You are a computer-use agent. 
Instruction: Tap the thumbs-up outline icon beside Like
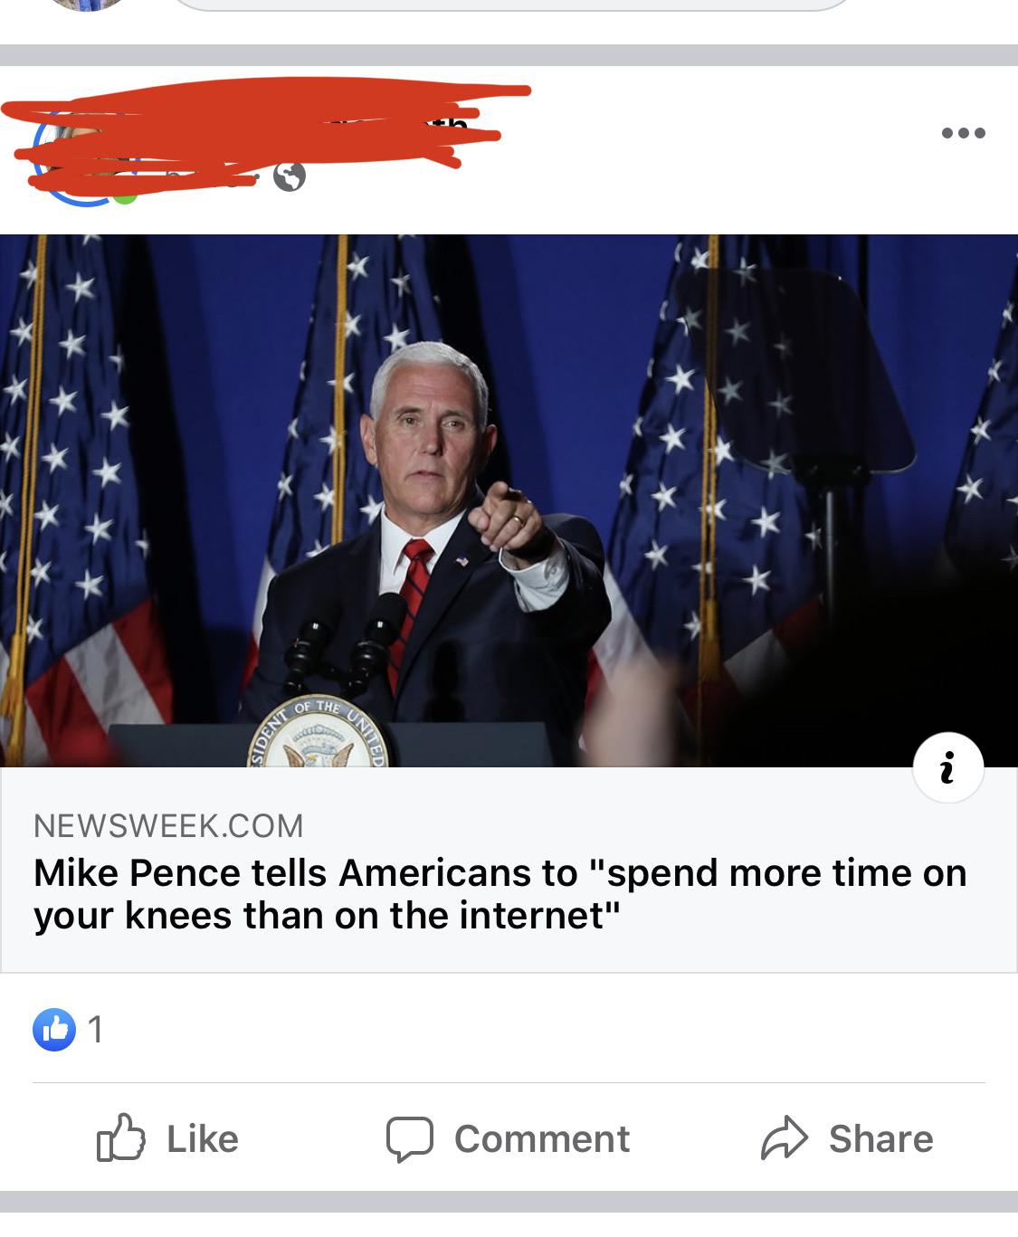tap(120, 1138)
